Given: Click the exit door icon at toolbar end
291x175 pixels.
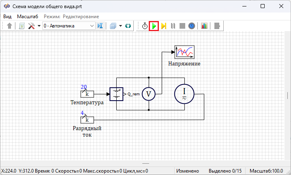Looking at the screenshot, I should pos(217,26).
